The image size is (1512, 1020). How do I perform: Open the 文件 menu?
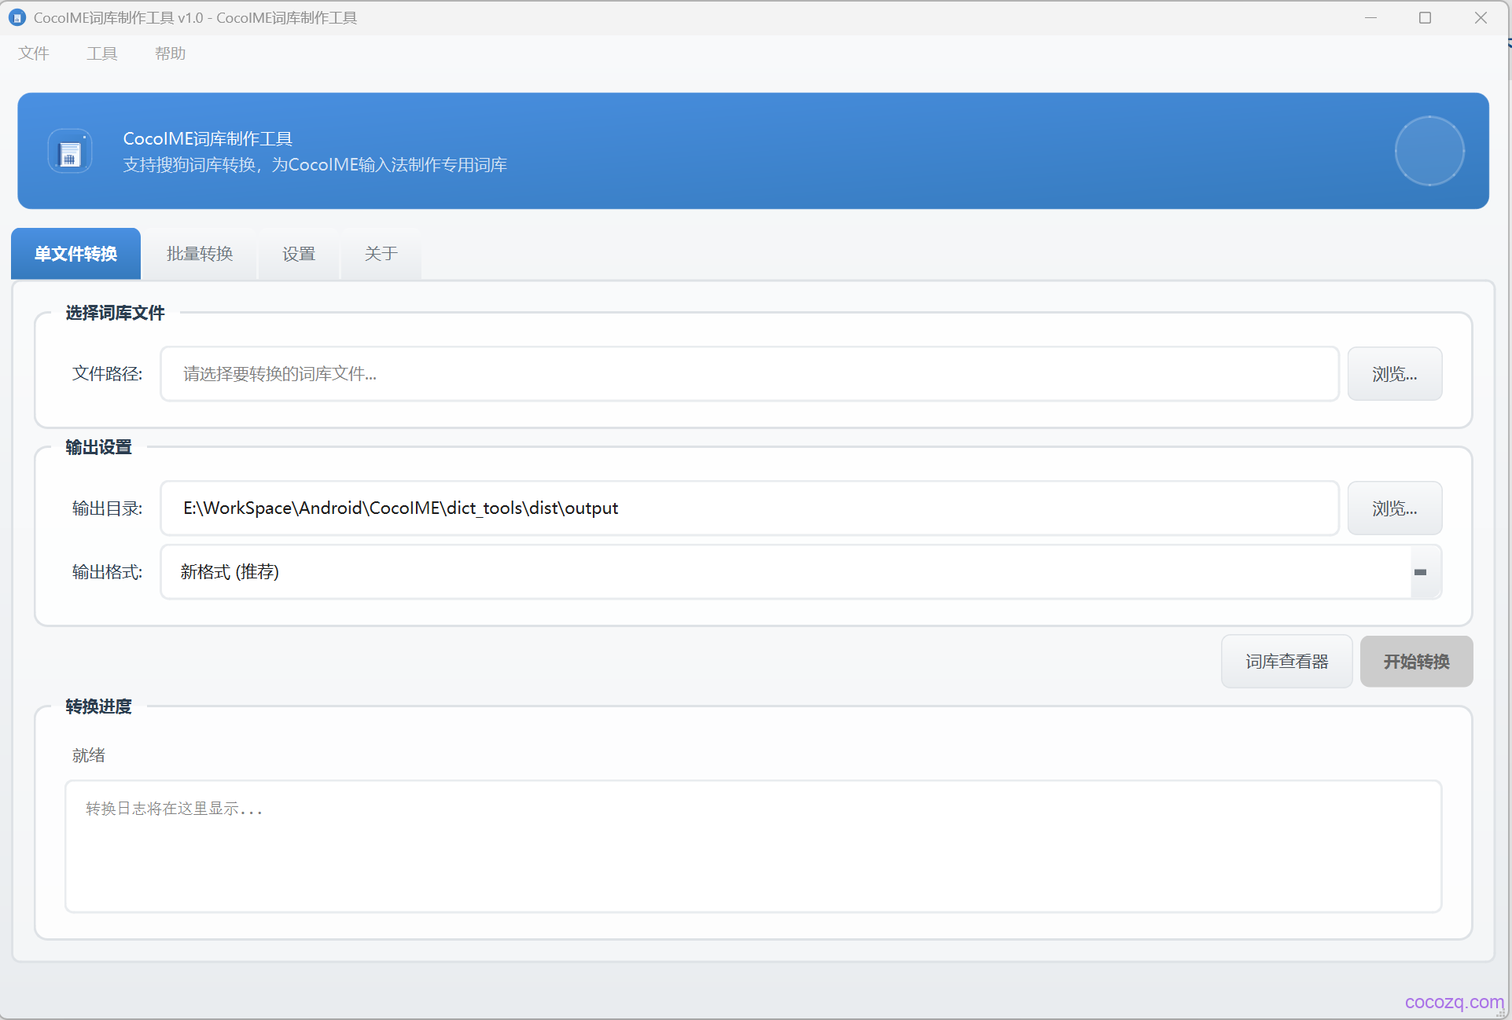[x=34, y=53]
